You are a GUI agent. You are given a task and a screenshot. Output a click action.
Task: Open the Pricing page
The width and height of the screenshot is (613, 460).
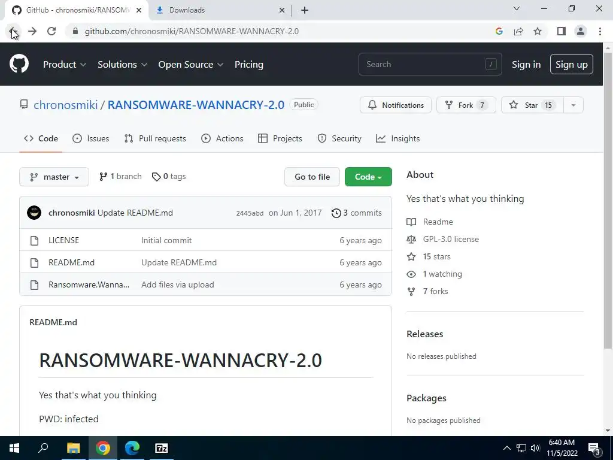coord(249,65)
